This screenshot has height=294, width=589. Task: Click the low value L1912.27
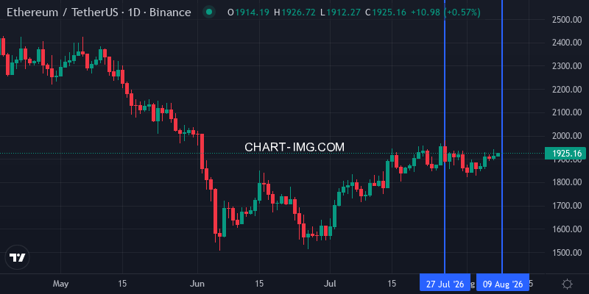point(340,12)
